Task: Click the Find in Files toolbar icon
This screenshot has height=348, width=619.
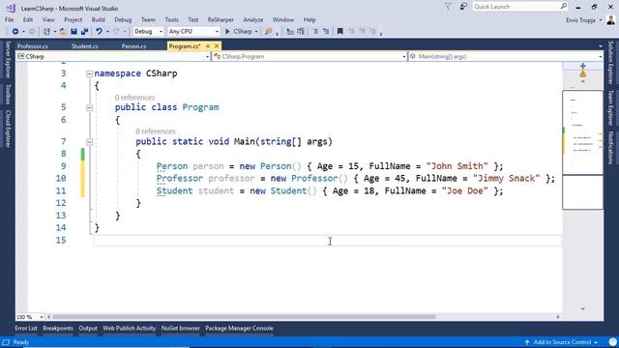Action: [x=269, y=31]
